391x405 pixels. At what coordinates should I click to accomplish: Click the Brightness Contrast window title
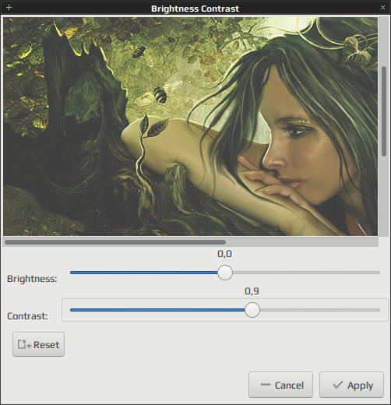(x=195, y=9)
